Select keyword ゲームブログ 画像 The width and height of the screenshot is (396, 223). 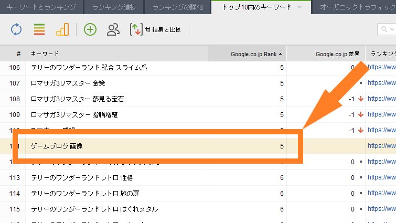(x=57, y=146)
